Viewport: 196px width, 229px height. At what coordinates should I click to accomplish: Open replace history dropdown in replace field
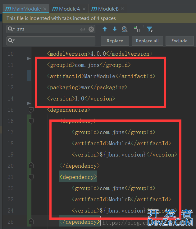tap(11, 40)
